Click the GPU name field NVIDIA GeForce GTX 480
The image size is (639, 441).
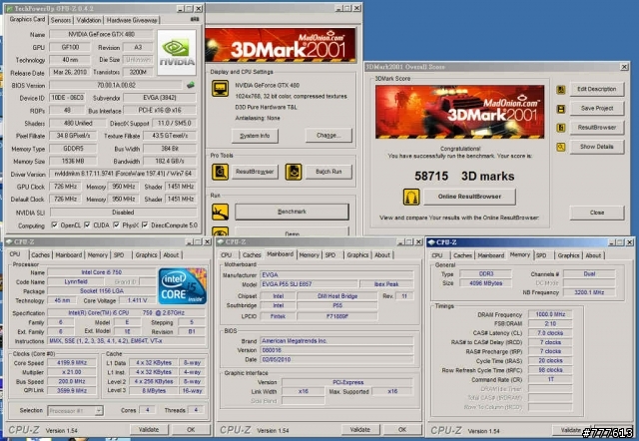tap(101, 34)
